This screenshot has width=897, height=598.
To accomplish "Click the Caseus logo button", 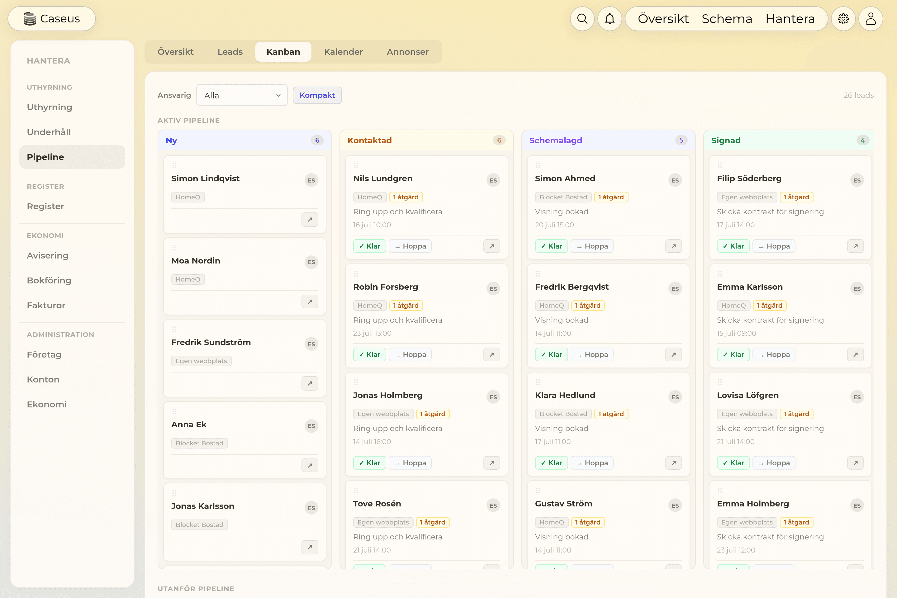I will pos(51,18).
